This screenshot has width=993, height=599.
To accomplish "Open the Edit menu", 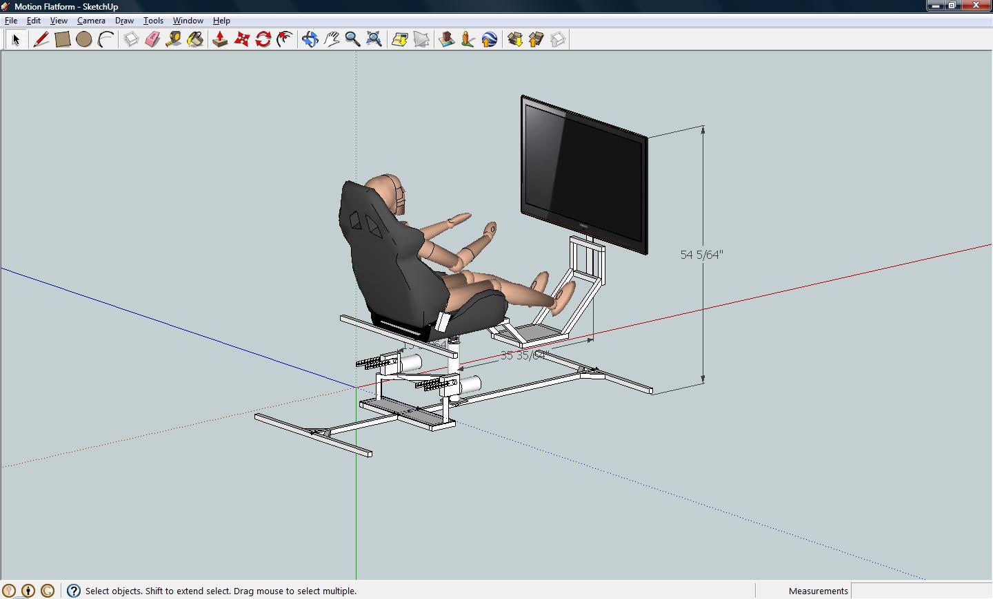I will tap(33, 21).
